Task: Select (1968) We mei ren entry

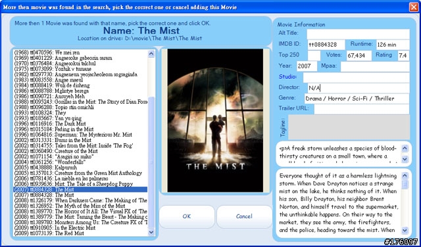Action: 80,53
